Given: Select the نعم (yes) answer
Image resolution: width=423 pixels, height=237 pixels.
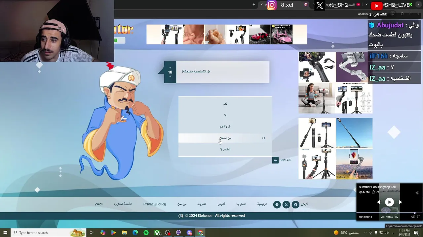Looking at the screenshot, I should [x=225, y=104].
